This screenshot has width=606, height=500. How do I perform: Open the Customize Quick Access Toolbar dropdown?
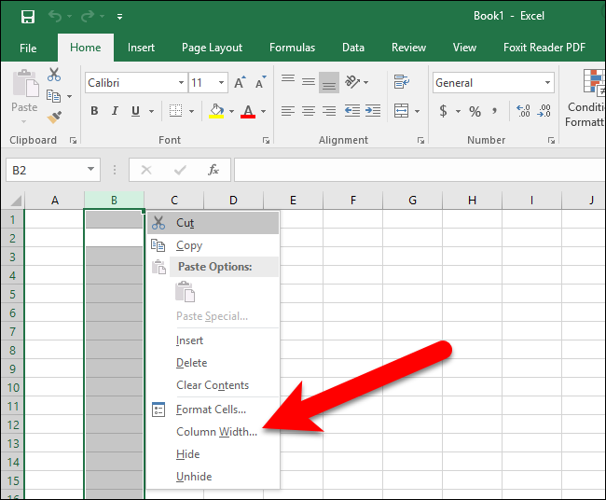pos(120,17)
